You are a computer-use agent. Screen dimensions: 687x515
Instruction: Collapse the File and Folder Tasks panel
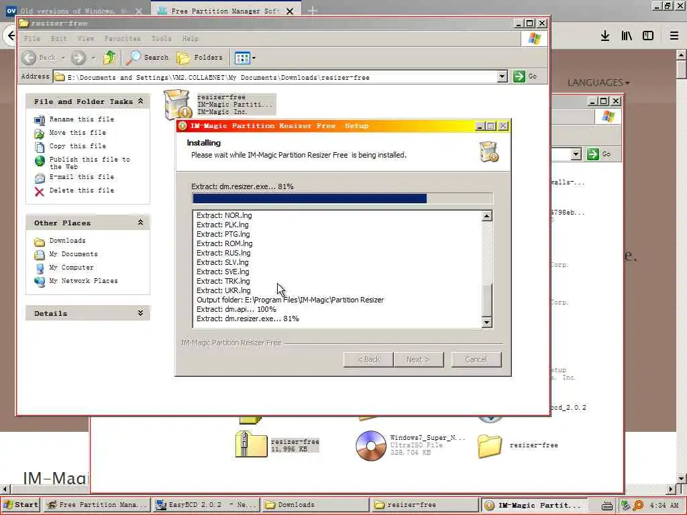point(141,101)
